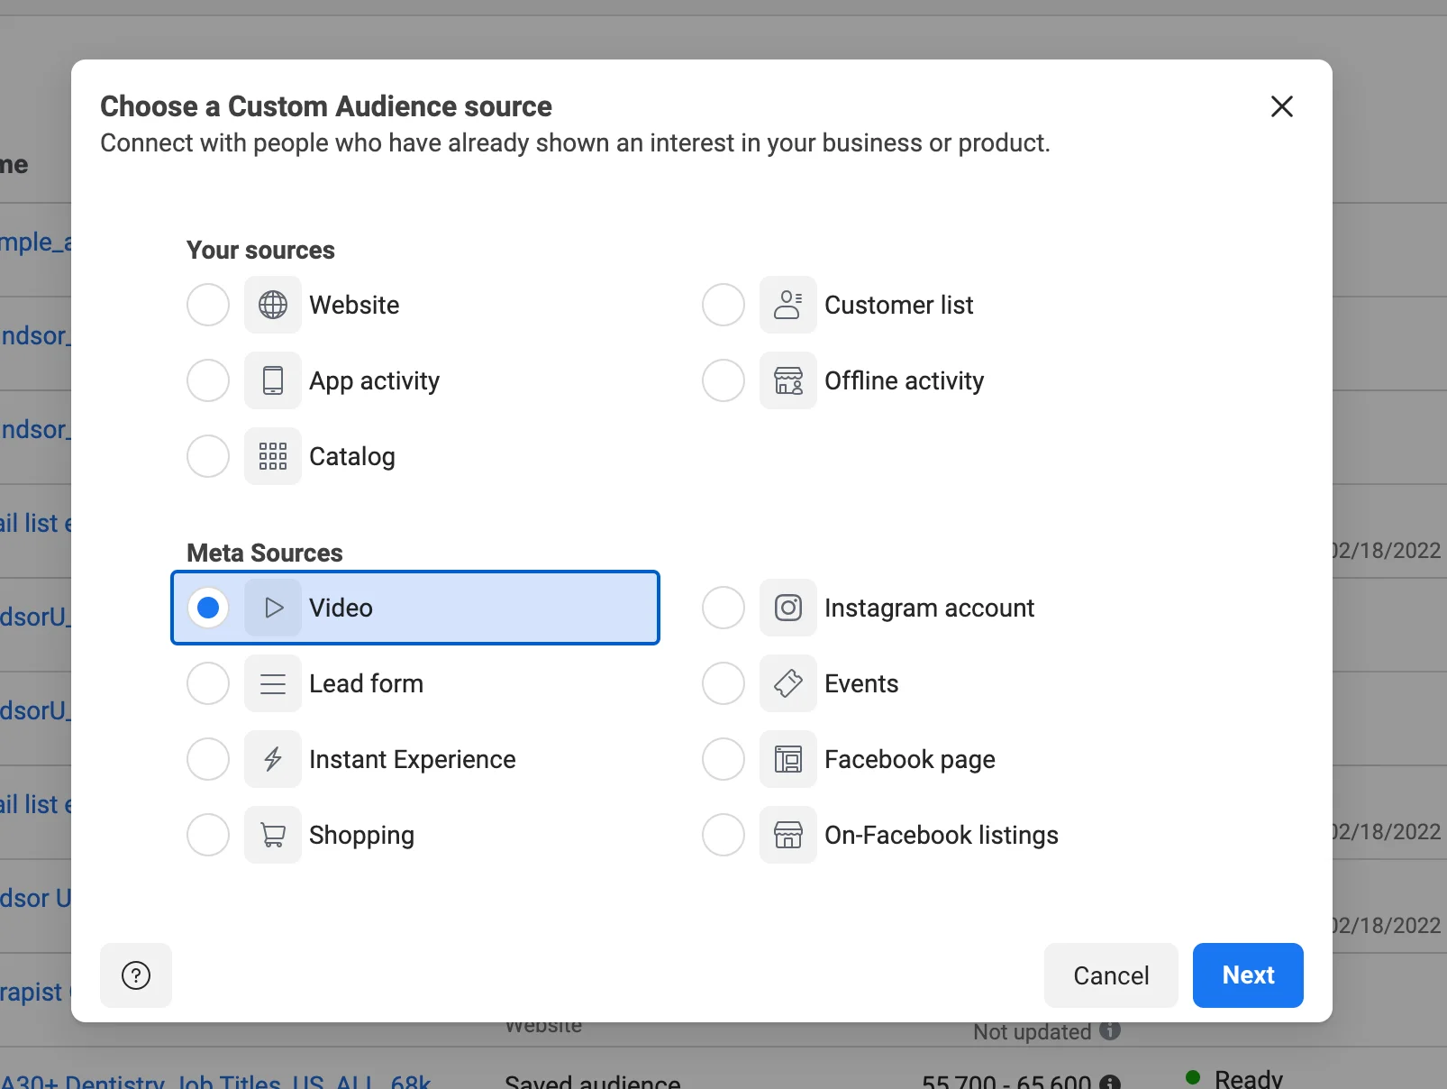Click the Website globe icon
1447x1089 pixels.
(273, 305)
